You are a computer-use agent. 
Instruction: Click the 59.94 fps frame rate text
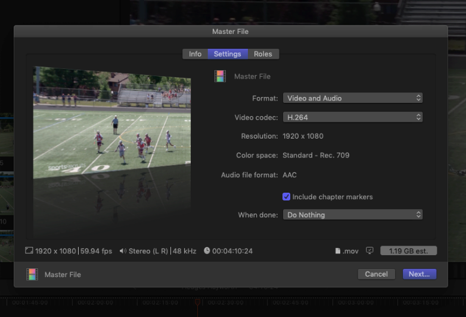pyautogui.click(x=97, y=251)
